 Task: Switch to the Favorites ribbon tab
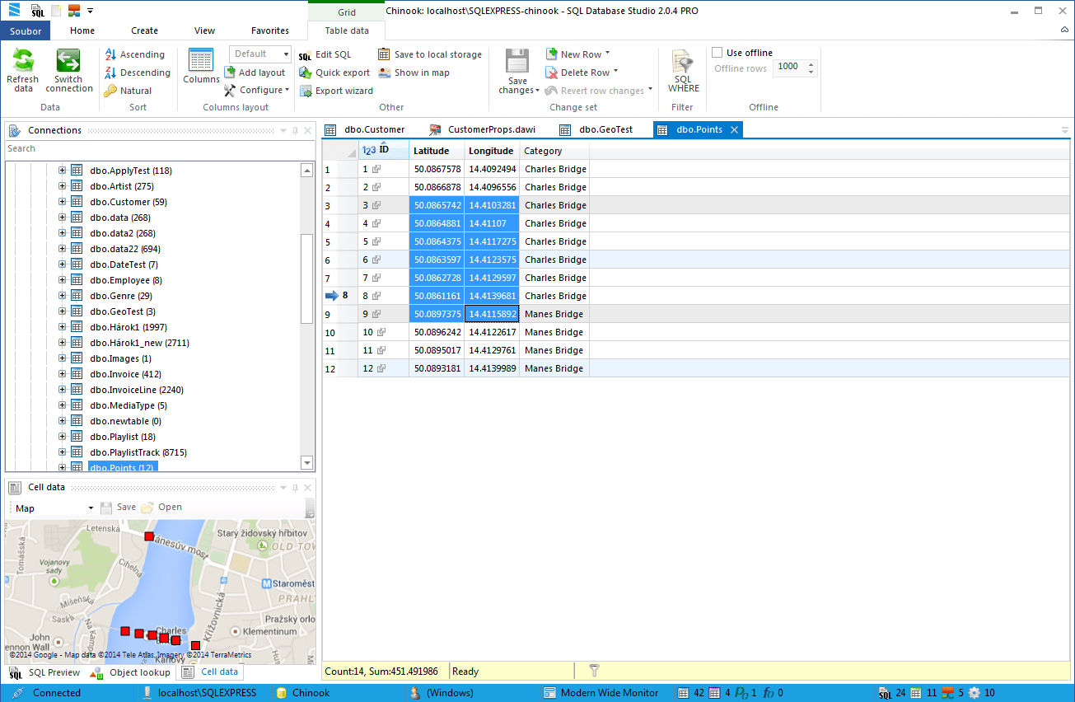(270, 31)
